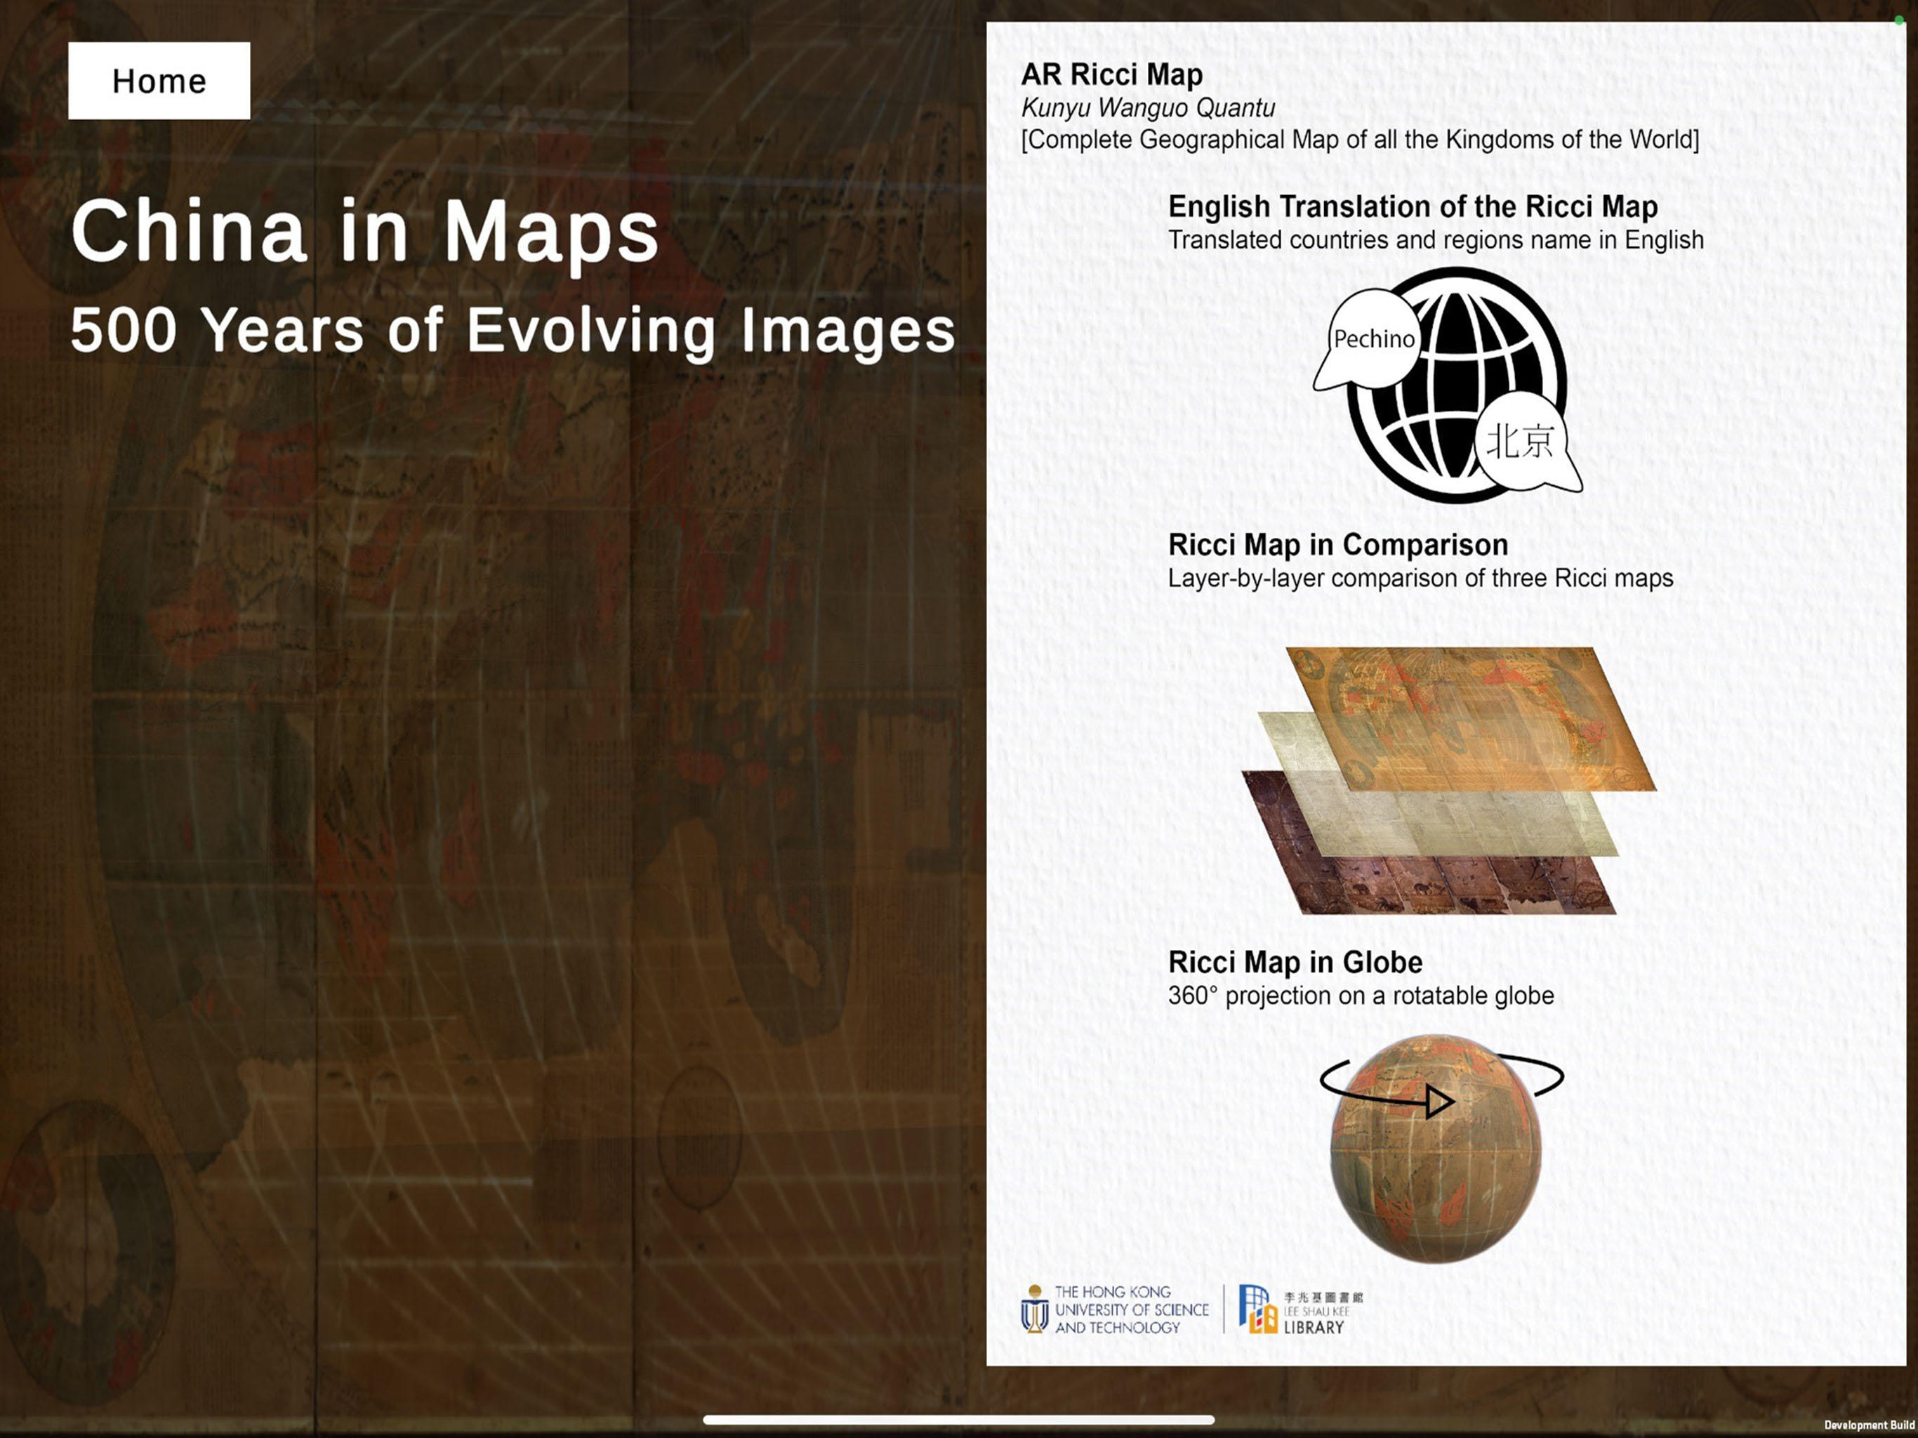Select 'Ricci Map in Comparison' heading
1918x1438 pixels.
pyautogui.click(x=1338, y=545)
